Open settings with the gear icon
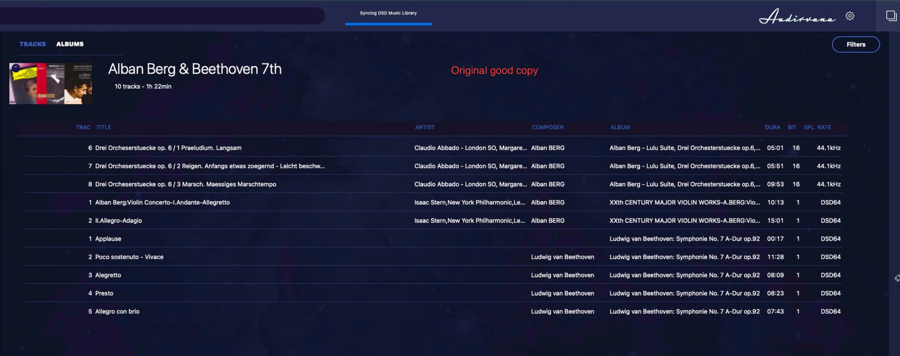Viewport: 900px width, 356px height. (850, 16)
